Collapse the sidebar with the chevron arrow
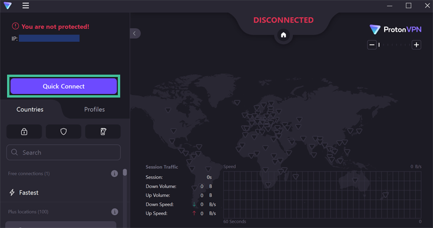The width and height of the screenshot is (433, 228). [x=135, y=33]
